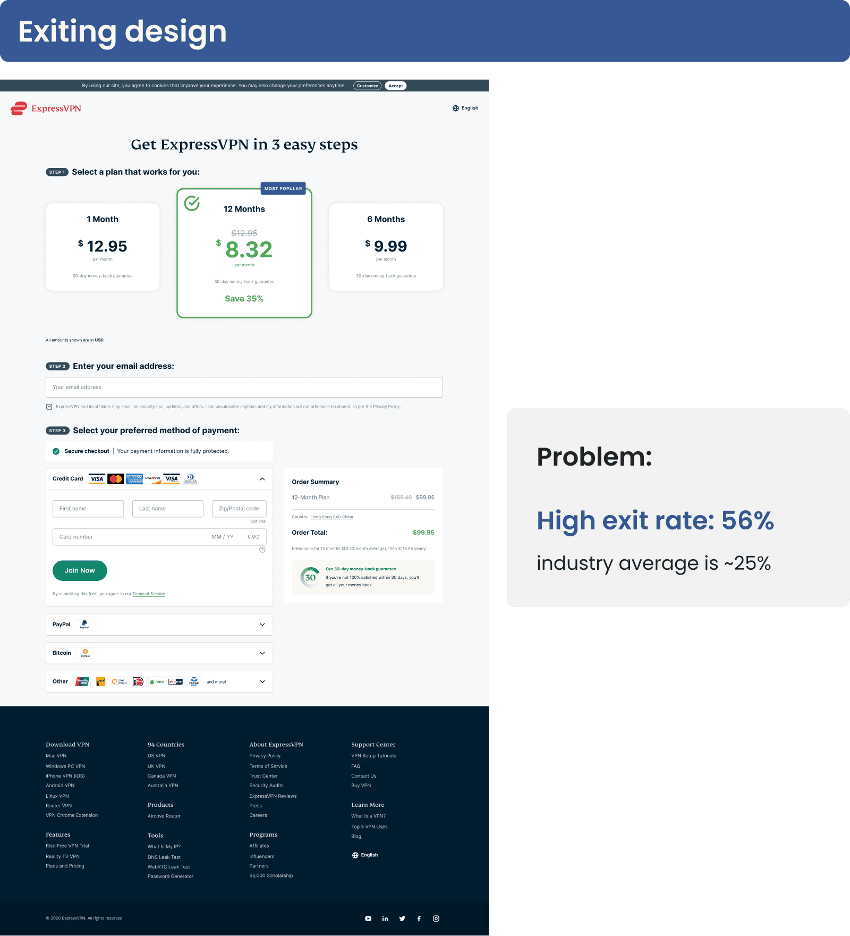Viewport: 850px width, 936px height.
Task: Click the Join Now button
Action: pos(80,570)
